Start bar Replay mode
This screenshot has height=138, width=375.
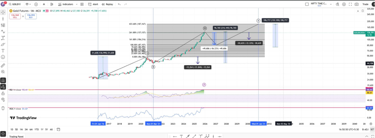(107, 4)
